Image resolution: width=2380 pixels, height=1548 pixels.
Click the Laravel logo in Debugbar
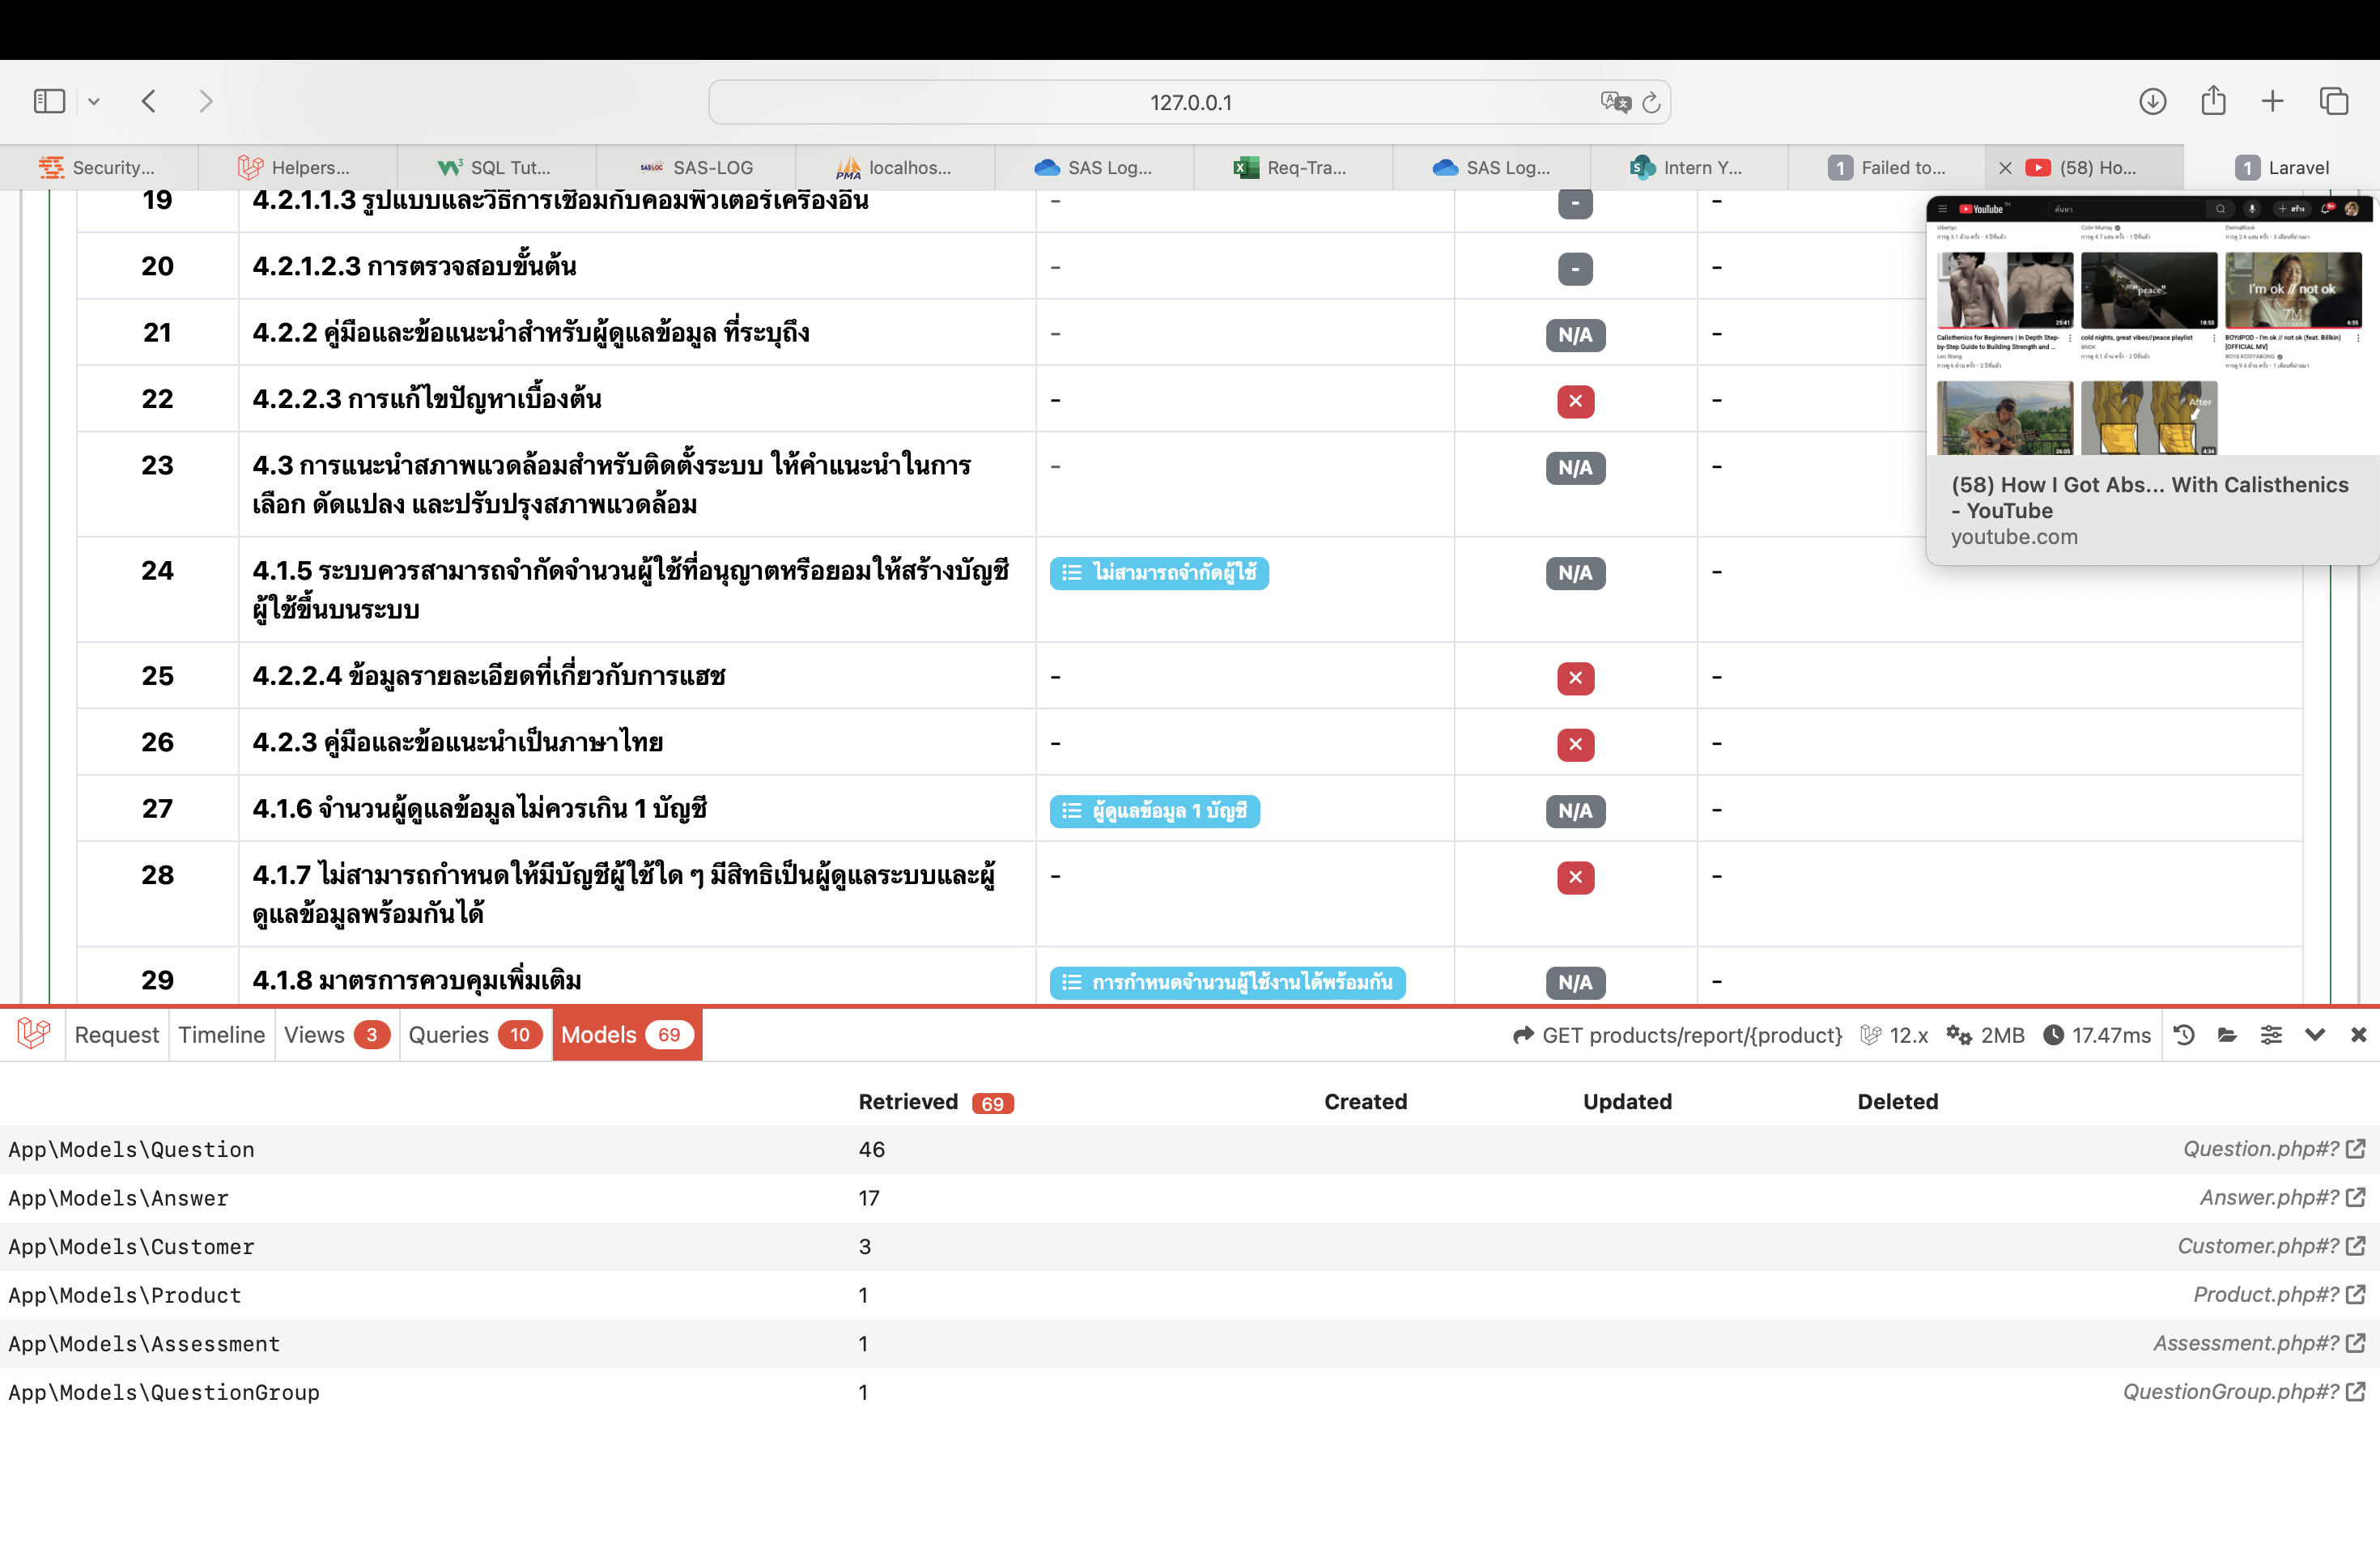pos(33,1034)
